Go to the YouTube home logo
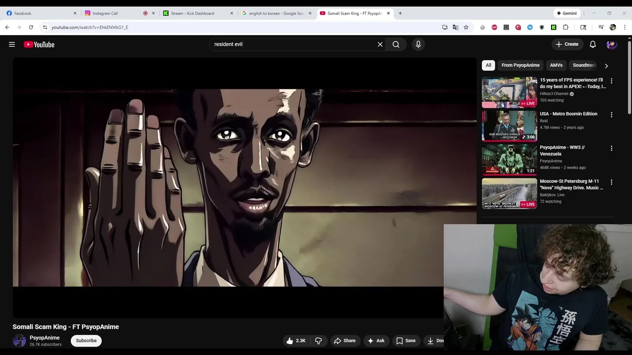 [x=39, y=44]
